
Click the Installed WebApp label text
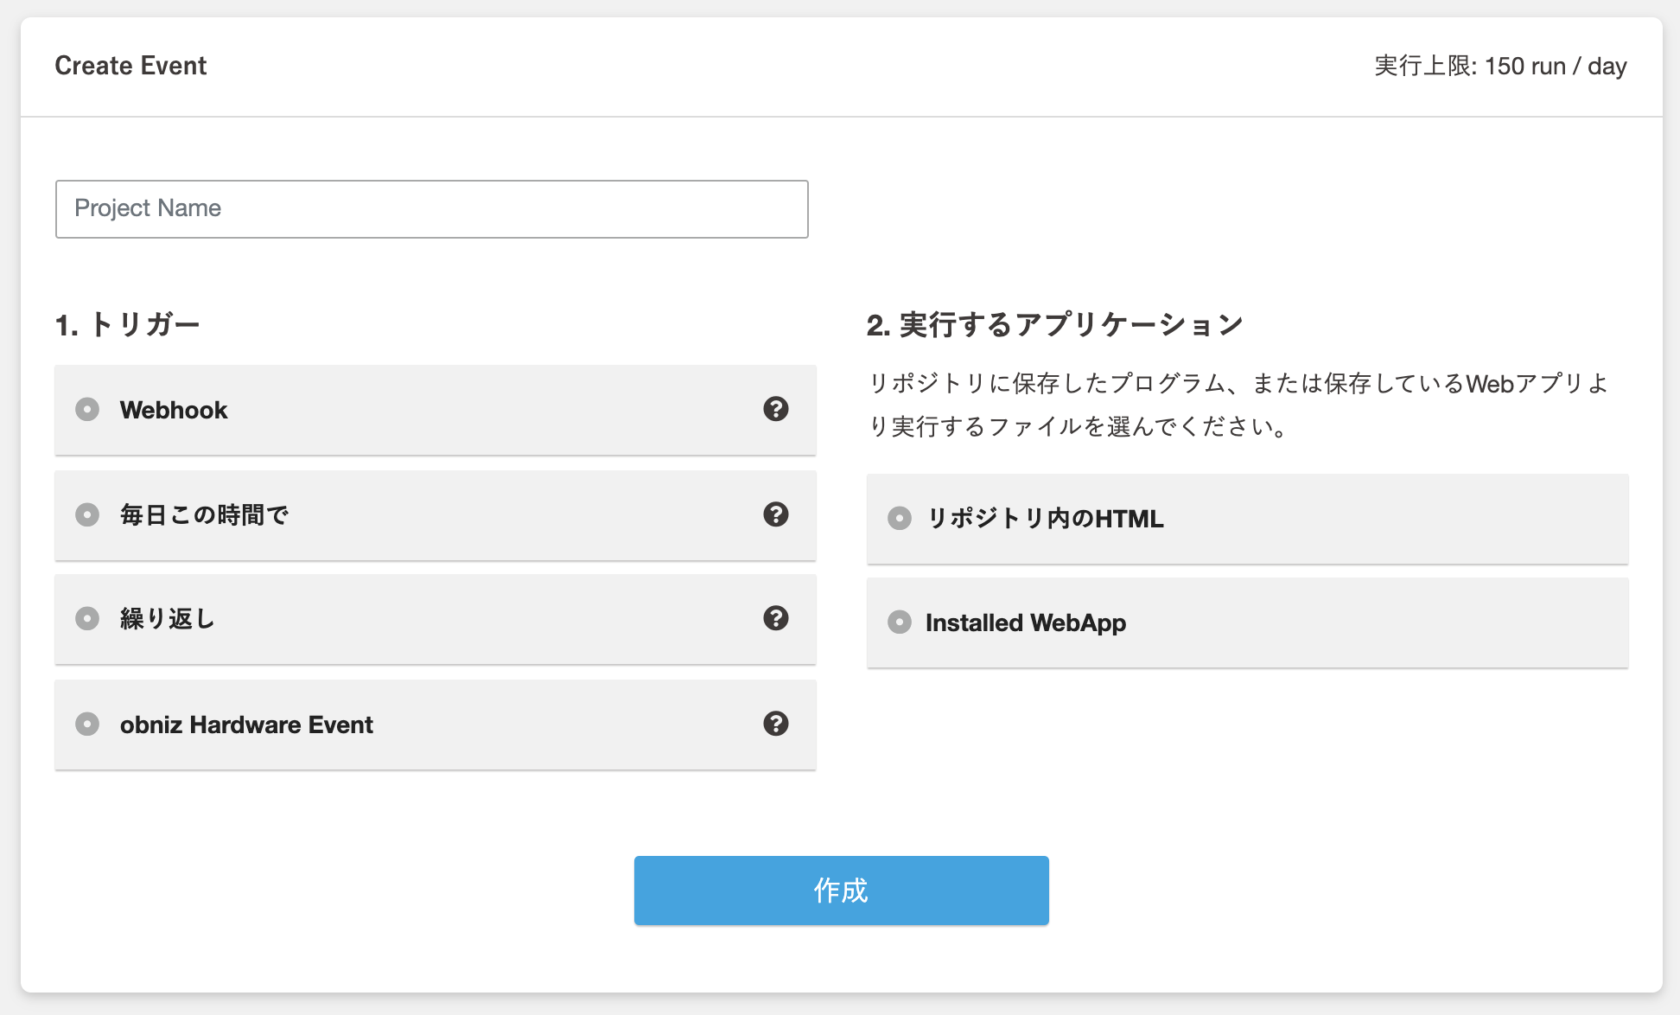(1025, 622)
